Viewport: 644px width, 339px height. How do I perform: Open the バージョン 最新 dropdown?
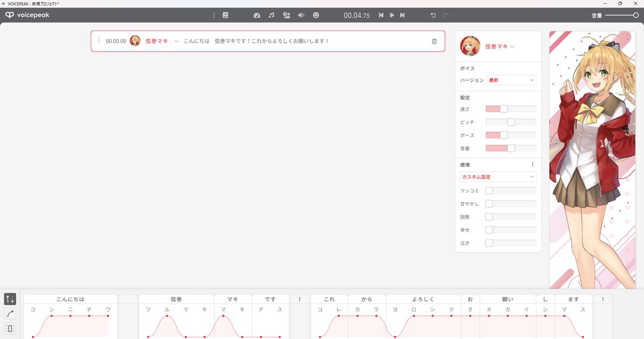pyautogui.click(x=511, y=80)
